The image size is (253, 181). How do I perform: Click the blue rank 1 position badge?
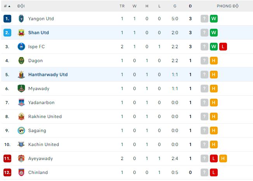tap(7, 19)
